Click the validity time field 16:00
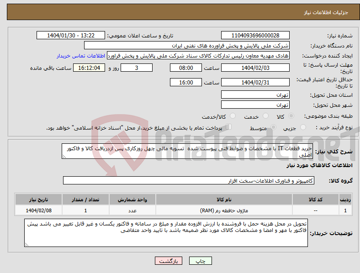Screen dimensions: 360x273 [x=186, y=82]
